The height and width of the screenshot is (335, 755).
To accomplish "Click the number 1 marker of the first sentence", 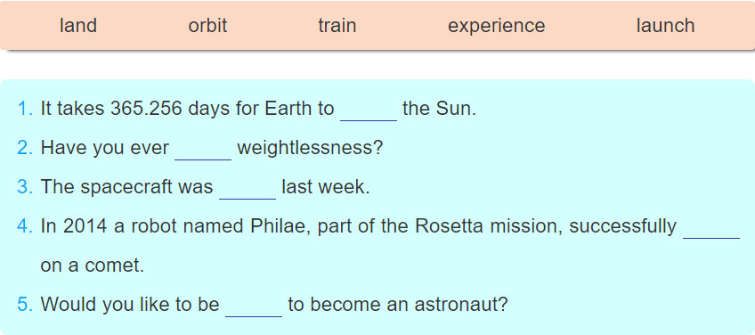I will (25, 109).
